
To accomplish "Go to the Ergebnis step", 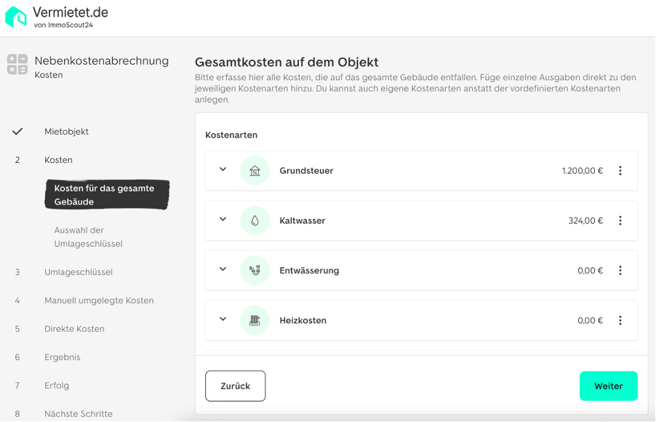I will click(63, 357).
